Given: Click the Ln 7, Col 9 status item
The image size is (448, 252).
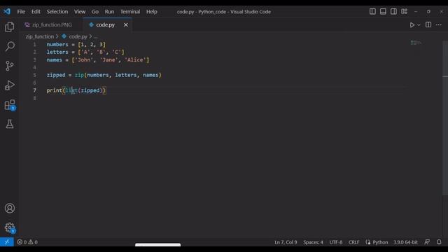Looking at the screenshot, I should click(286, 242).
